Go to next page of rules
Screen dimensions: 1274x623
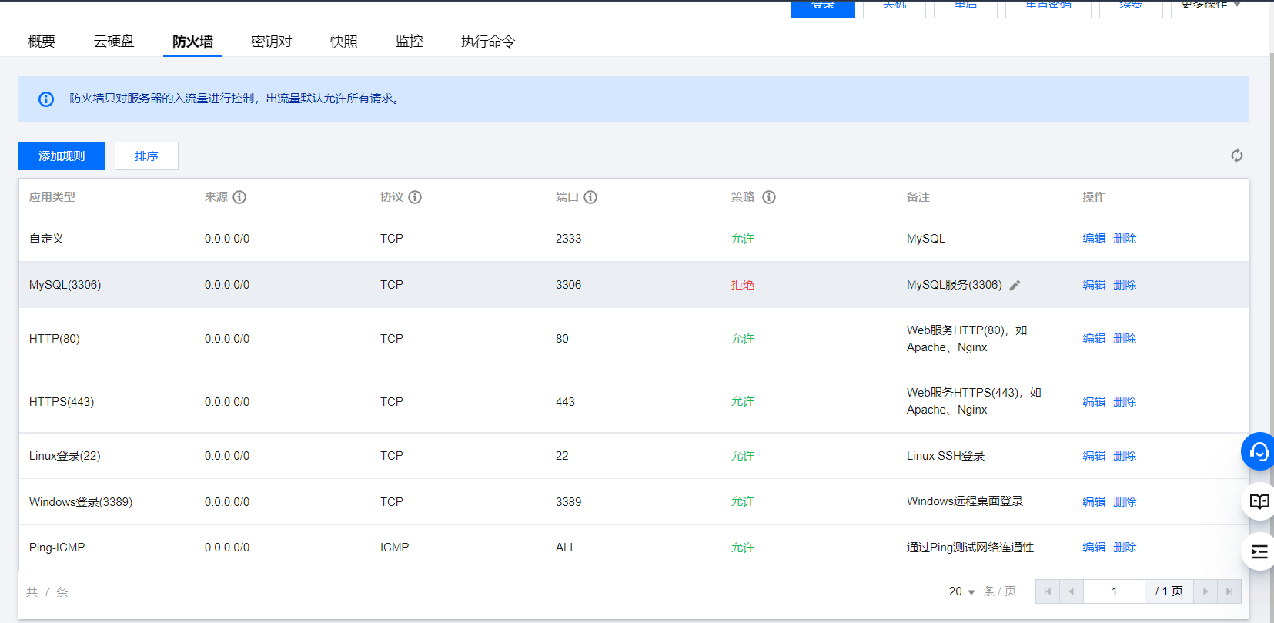point(1205,591)
